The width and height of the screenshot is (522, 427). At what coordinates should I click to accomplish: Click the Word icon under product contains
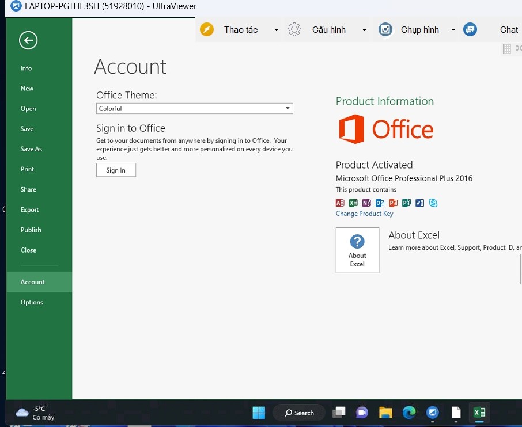pos(420,203)
